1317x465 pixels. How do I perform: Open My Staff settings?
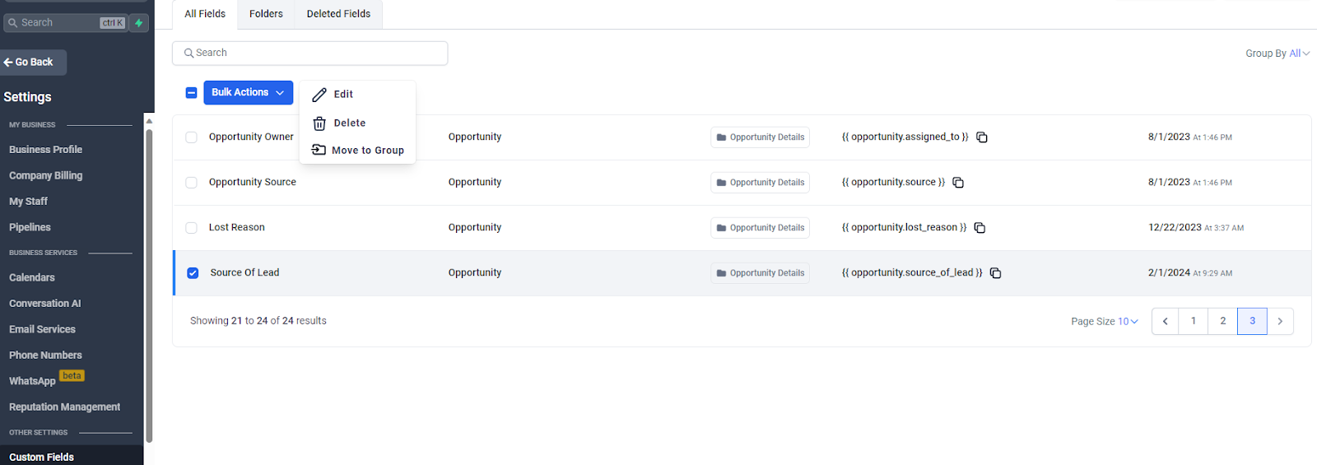(28, 202)
